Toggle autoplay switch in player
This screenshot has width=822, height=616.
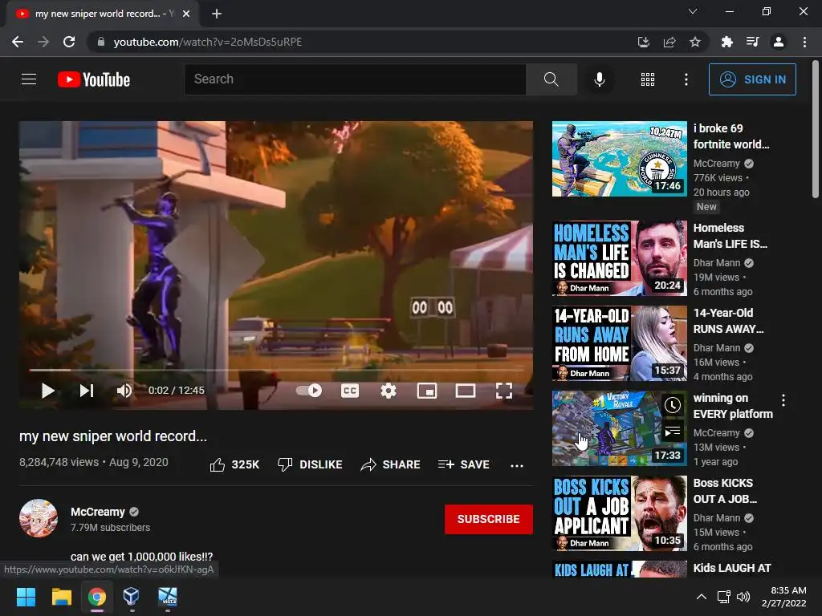click(309, 391)
